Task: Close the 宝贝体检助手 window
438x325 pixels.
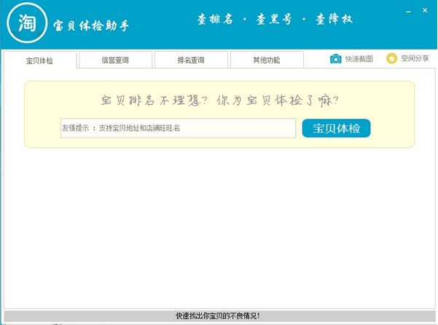Action: pyautogui.click(x=425, y=9)
